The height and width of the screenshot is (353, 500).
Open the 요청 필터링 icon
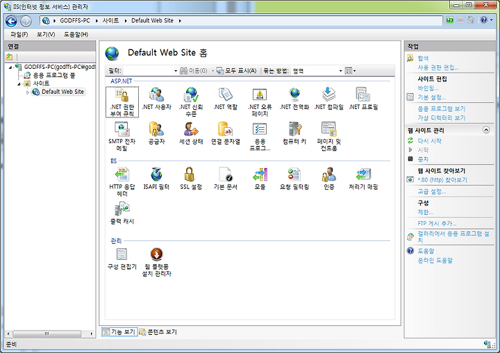coord(294,179)
